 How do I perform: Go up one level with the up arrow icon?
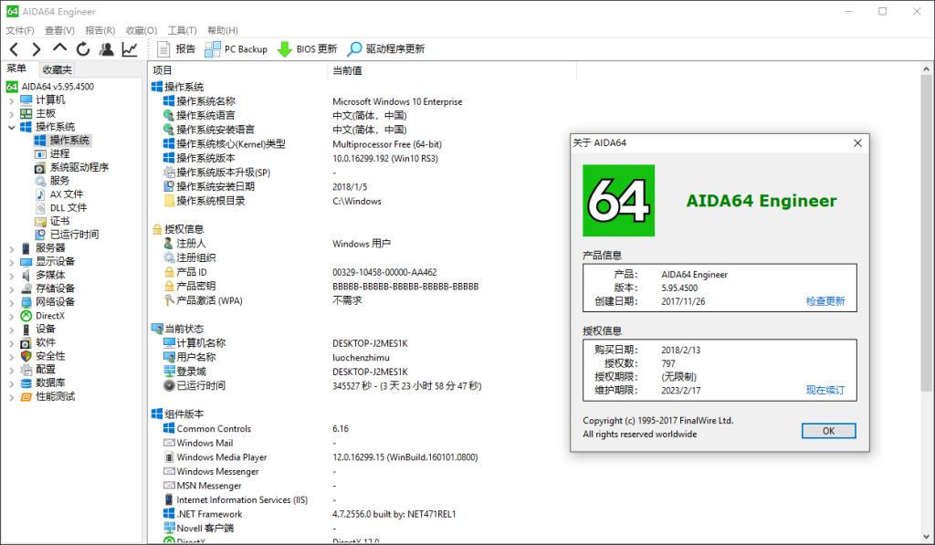pos(59,48)
